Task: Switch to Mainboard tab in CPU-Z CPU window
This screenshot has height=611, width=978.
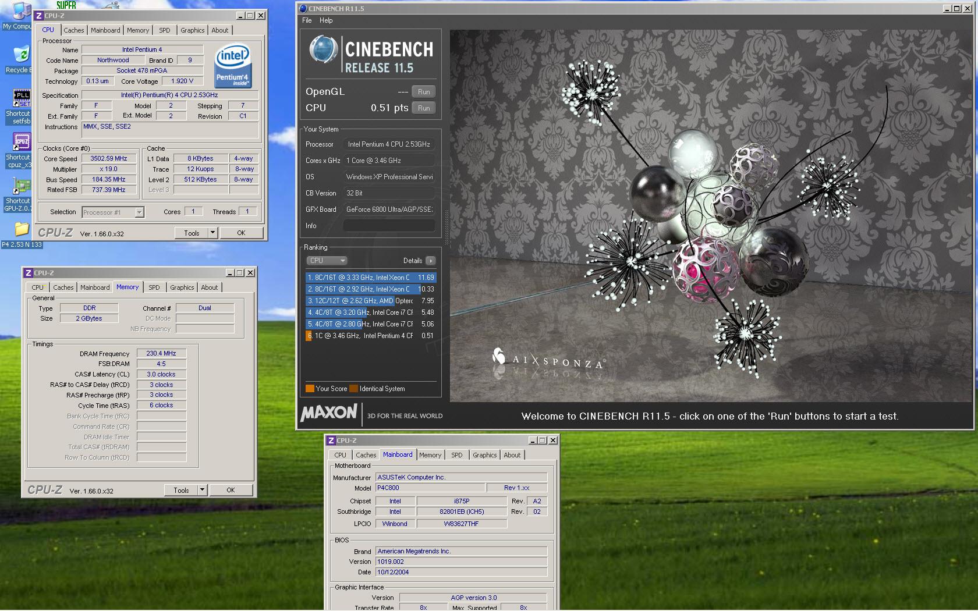Action: coord(105,30)
